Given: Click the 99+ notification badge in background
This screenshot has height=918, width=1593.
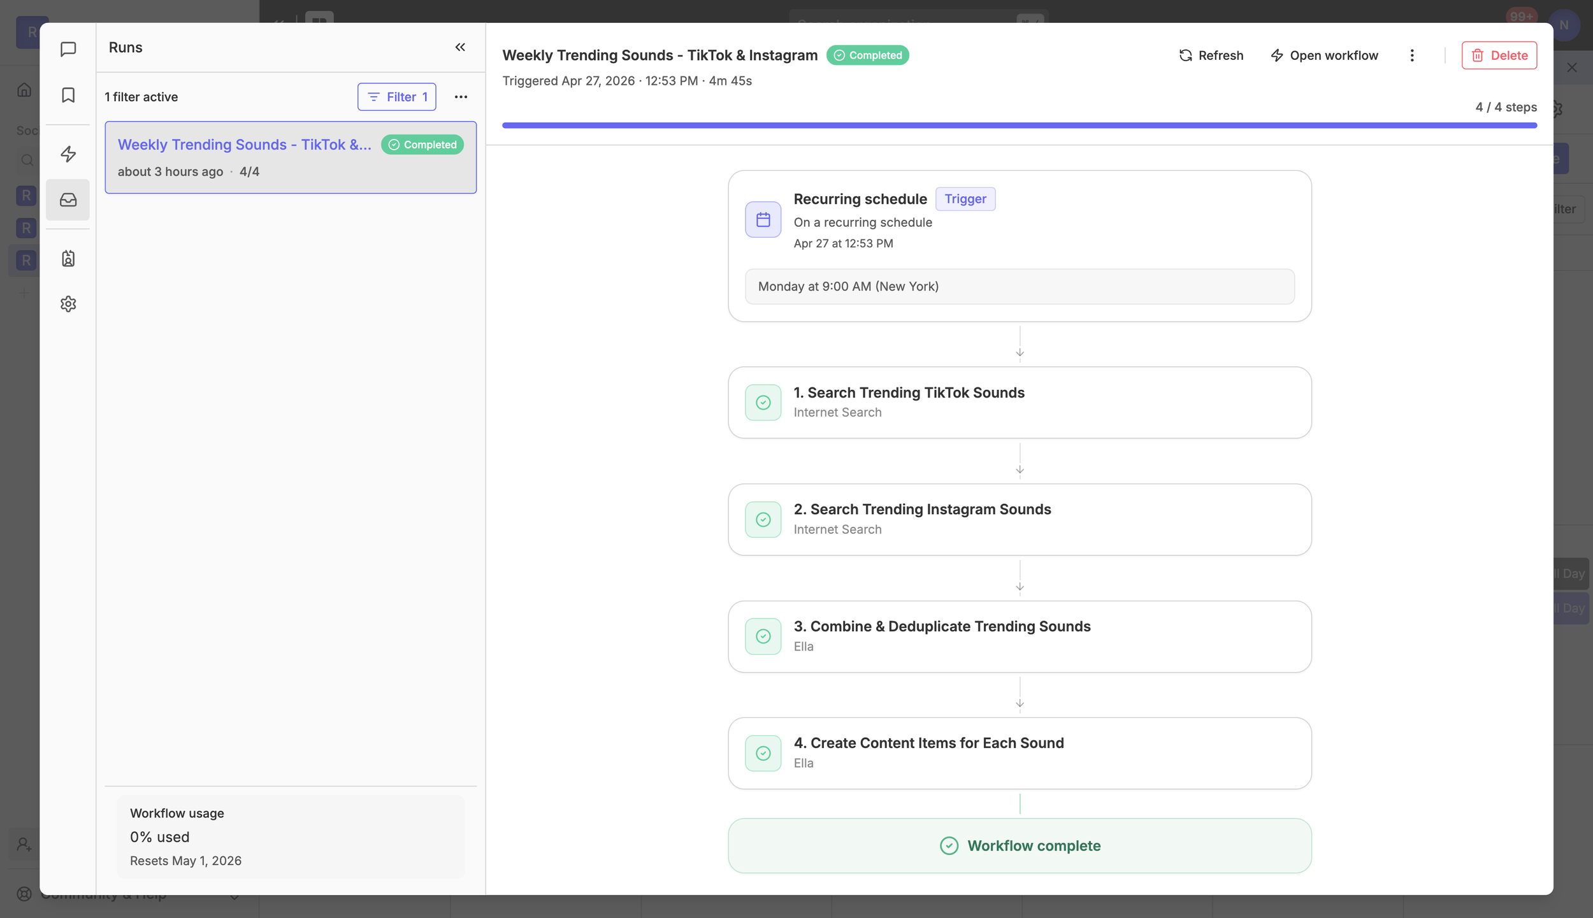Looking at the screenshot, I should coord(1522,16).
